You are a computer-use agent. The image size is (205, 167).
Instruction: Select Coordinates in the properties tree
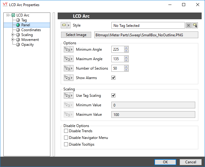31,30
